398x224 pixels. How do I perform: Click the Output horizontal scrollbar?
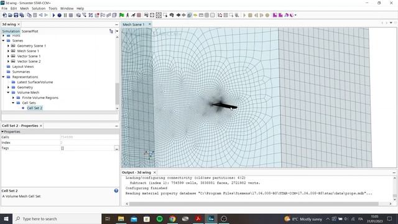pyautogui.click(x=254, y=203)
